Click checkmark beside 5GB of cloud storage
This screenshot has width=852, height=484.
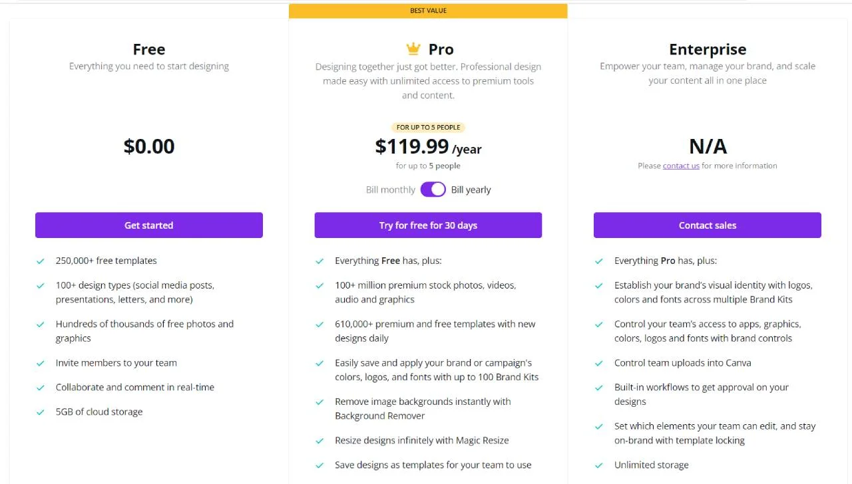point(41,412)
